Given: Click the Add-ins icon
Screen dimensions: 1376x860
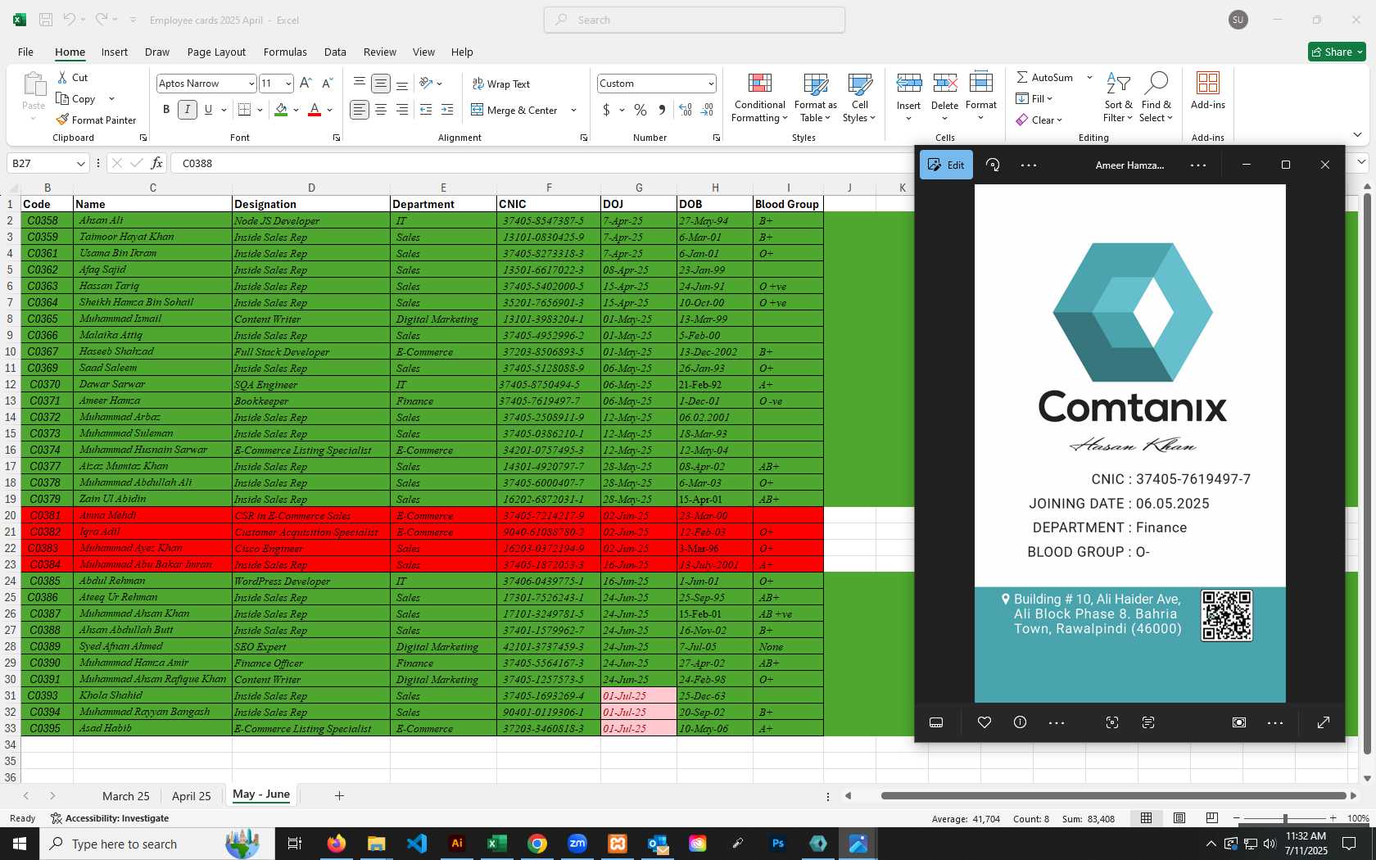Looking at the screenshot, I should click(1208, 83).
